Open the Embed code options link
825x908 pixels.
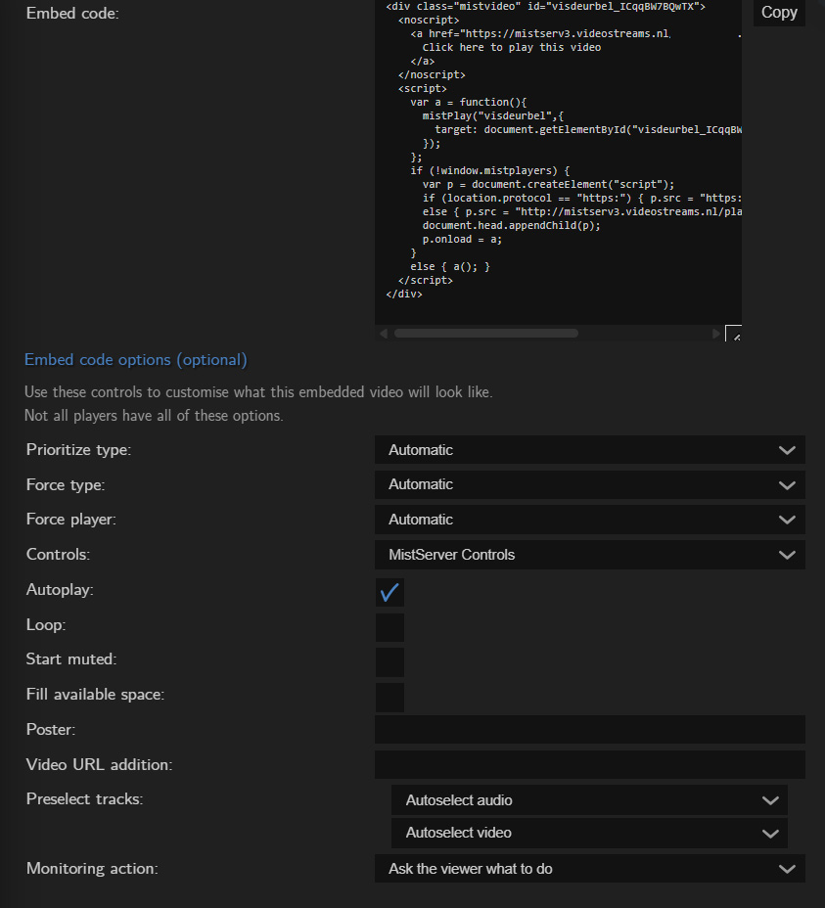pyautogui.click(x=135, y=359)
